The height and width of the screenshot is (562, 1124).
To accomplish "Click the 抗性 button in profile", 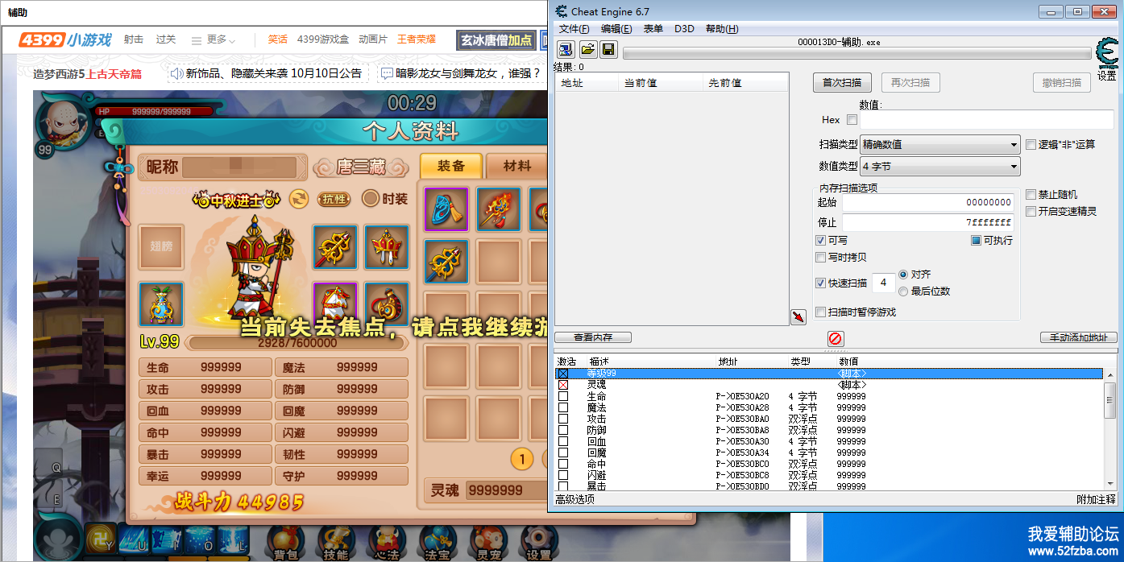I will coord(335,199).
